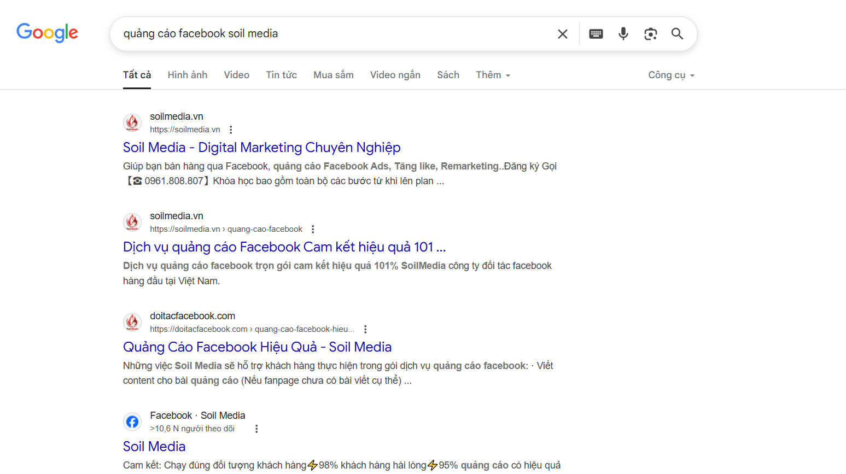The width and height of the screenshot is (846, 474).
Task: Open Dịch vụ quảng cáo Facebook Cam kết link
Action: click(284, 247)
